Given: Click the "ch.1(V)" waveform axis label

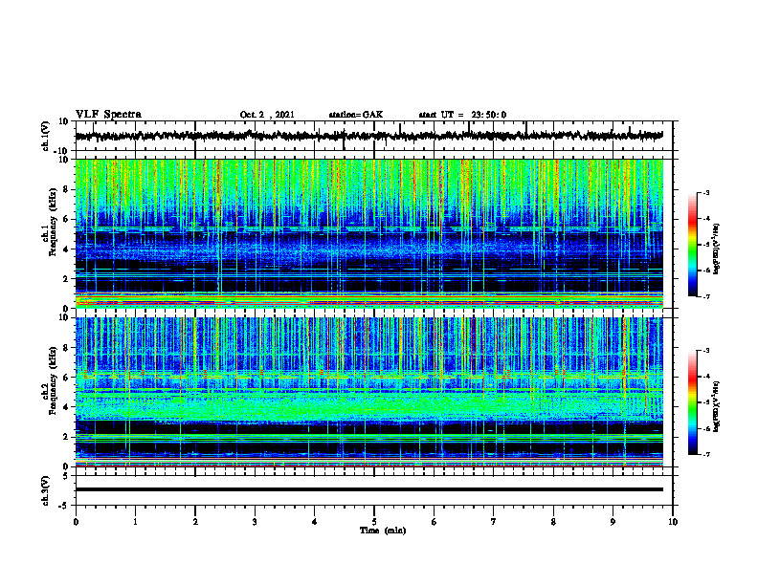Looking at the screenshot, I should [x=46, y=136].
